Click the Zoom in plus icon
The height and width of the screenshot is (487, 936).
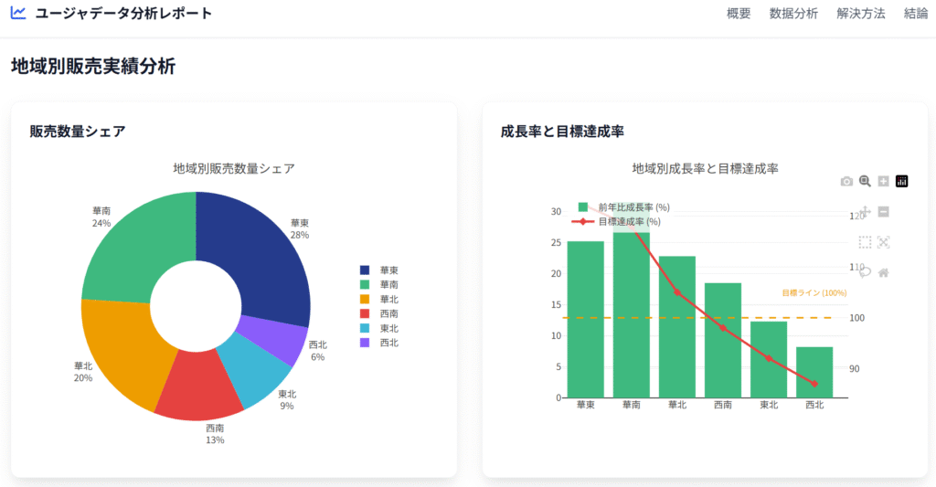tap(883, 181)
